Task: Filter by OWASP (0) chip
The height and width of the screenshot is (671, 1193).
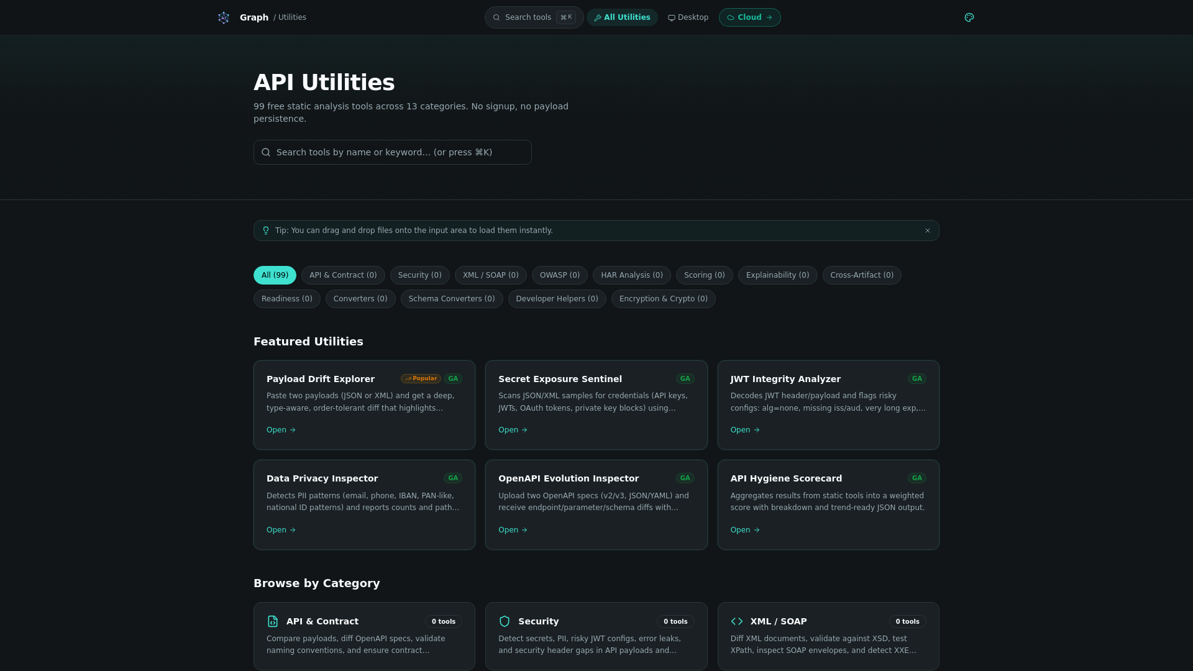Action: point(560,275)
